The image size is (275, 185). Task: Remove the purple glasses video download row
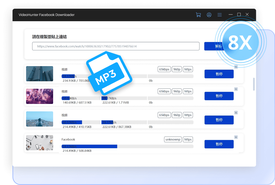coord(236,89)
